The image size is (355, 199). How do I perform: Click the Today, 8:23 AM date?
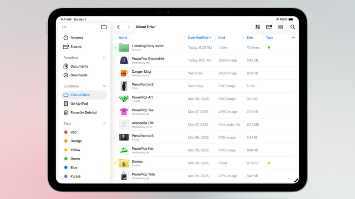coord(200,48)
